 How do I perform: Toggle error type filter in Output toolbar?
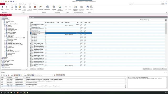pyautogui.click(x=15, y=75)
